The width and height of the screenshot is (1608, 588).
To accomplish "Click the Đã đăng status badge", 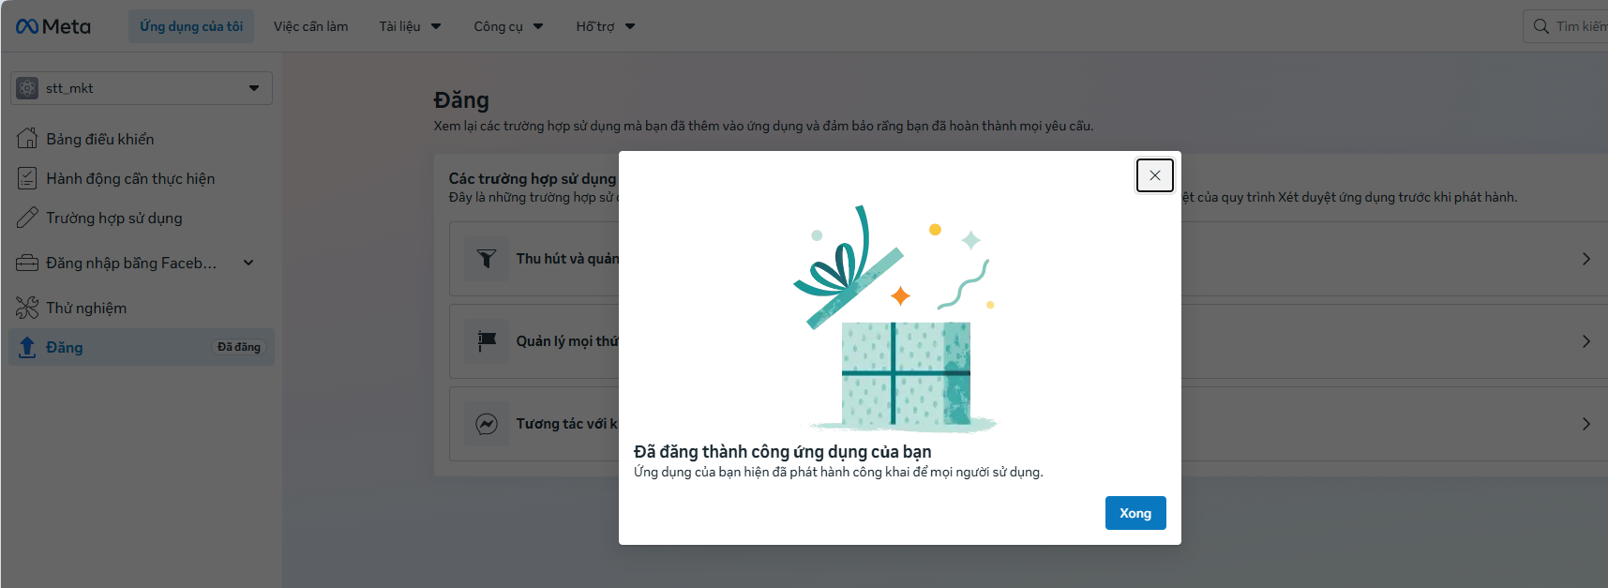I will 239,347.
